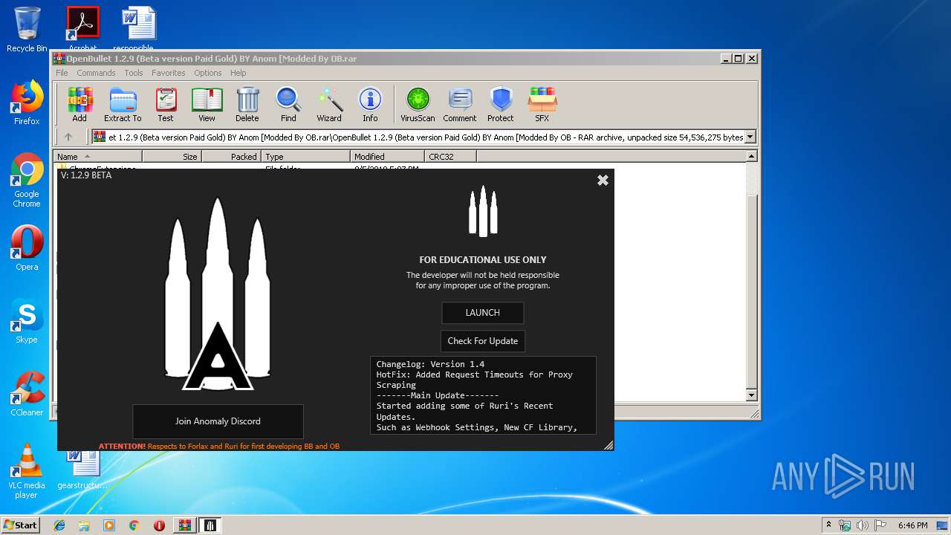Select the CCleaner desktop shortcut
Screen dimensions: 951x535
tap(27, 395)
